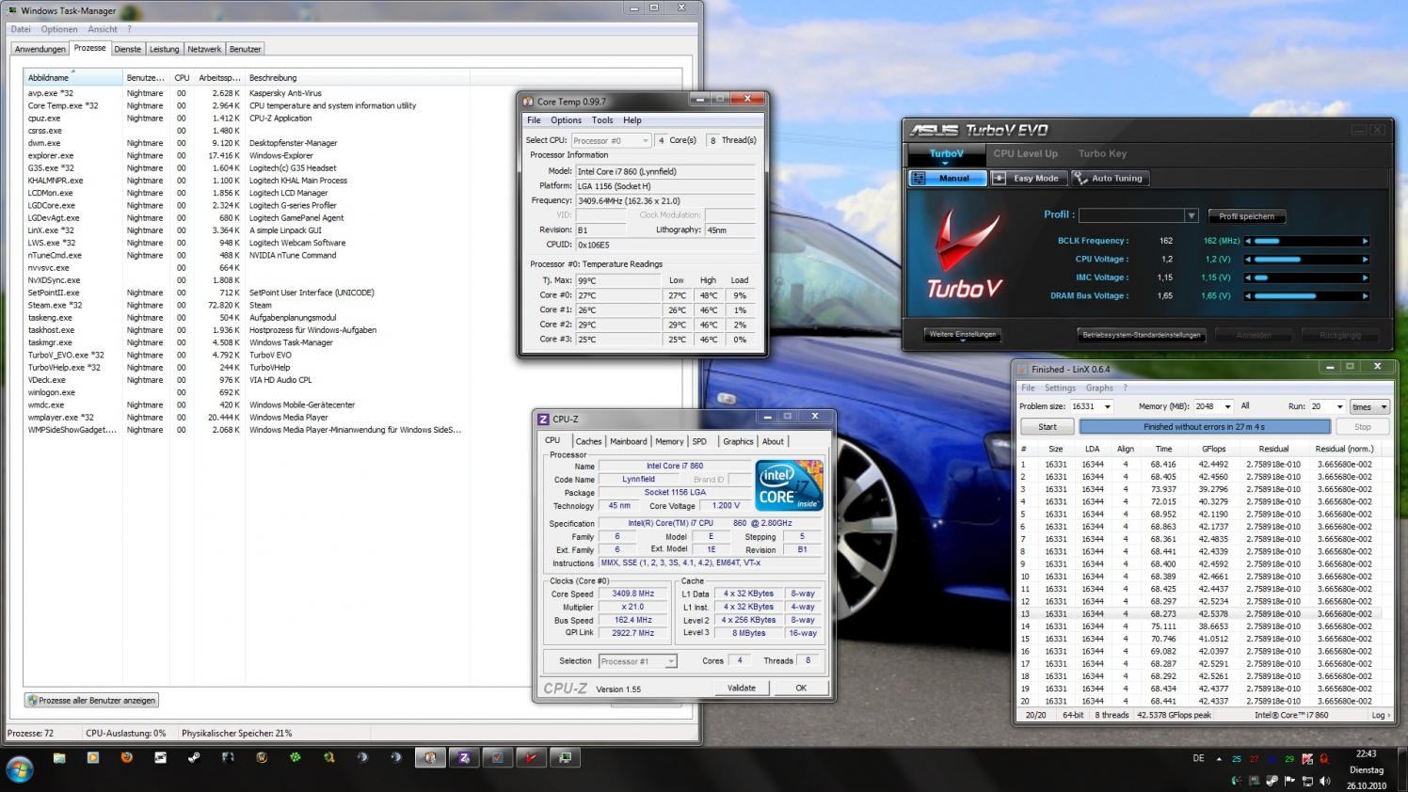The height and width of the screenshot is (792, 1408).
Task: Open the volume speaker tray icon
Action: [x=1324, y=781]
